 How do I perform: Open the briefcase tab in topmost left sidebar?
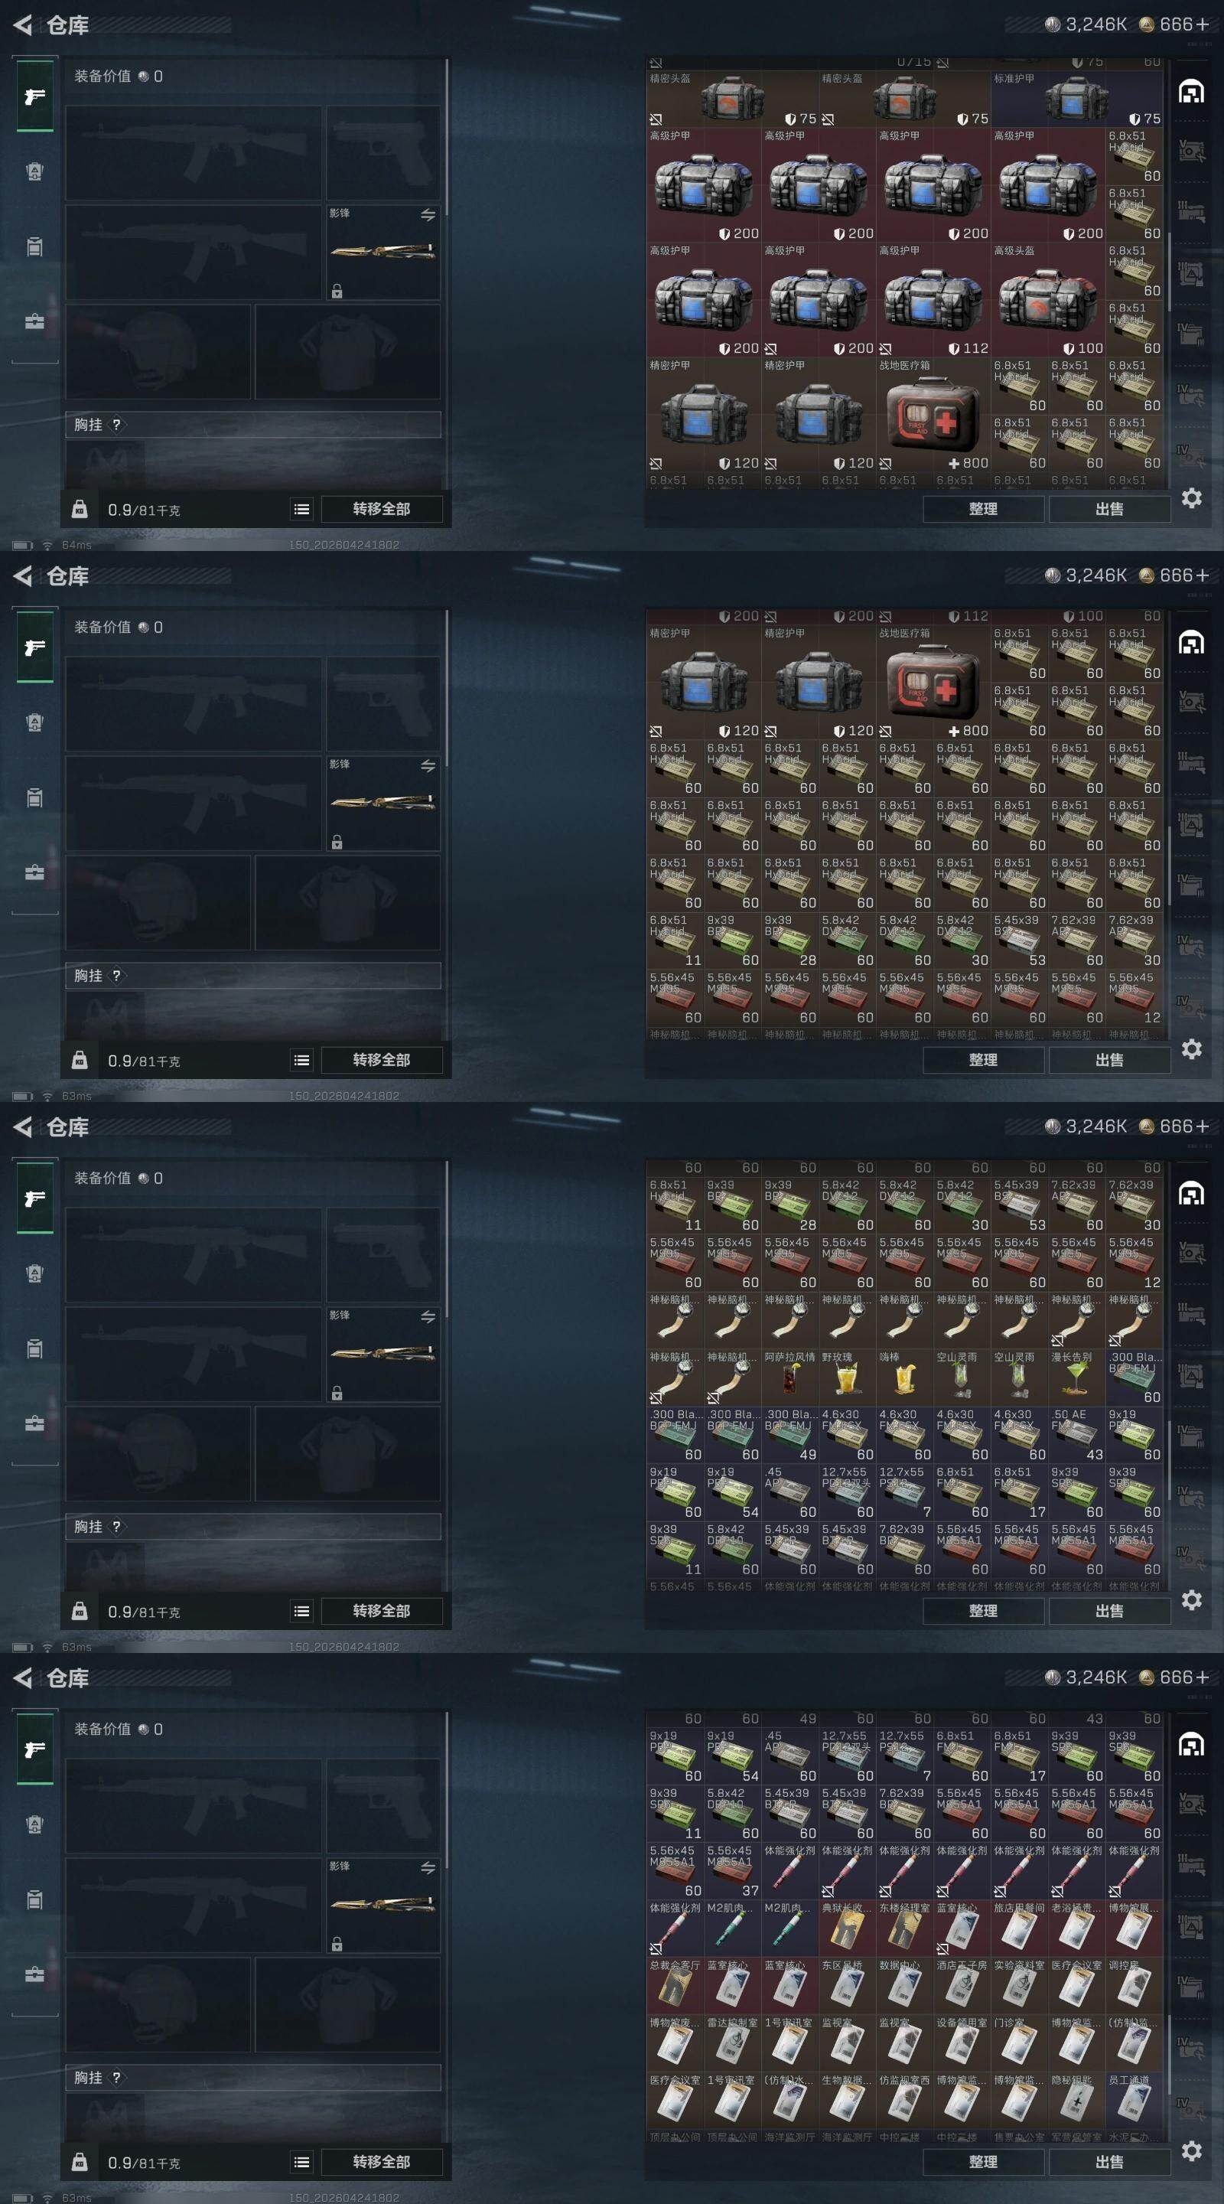(x=35, y=321)
